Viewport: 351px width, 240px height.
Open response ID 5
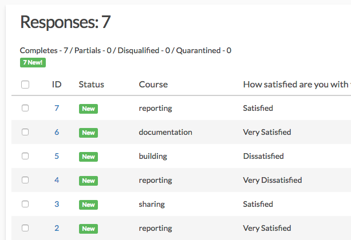pos(57,156)
